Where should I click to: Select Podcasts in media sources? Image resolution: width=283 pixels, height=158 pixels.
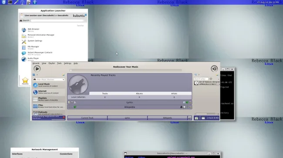click(x=49, y=113)
